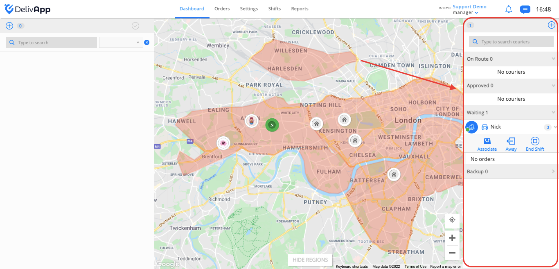The height and width of the screenshot is (269, 559).
Task: Open the Reports tab
Action: coord(300,9)
